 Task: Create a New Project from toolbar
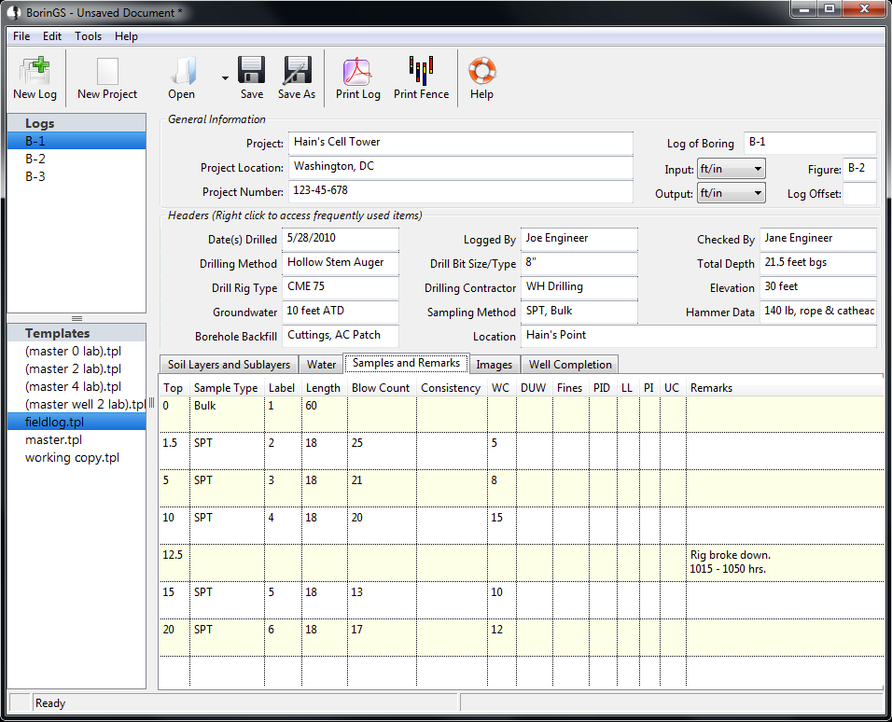[107, 77]
